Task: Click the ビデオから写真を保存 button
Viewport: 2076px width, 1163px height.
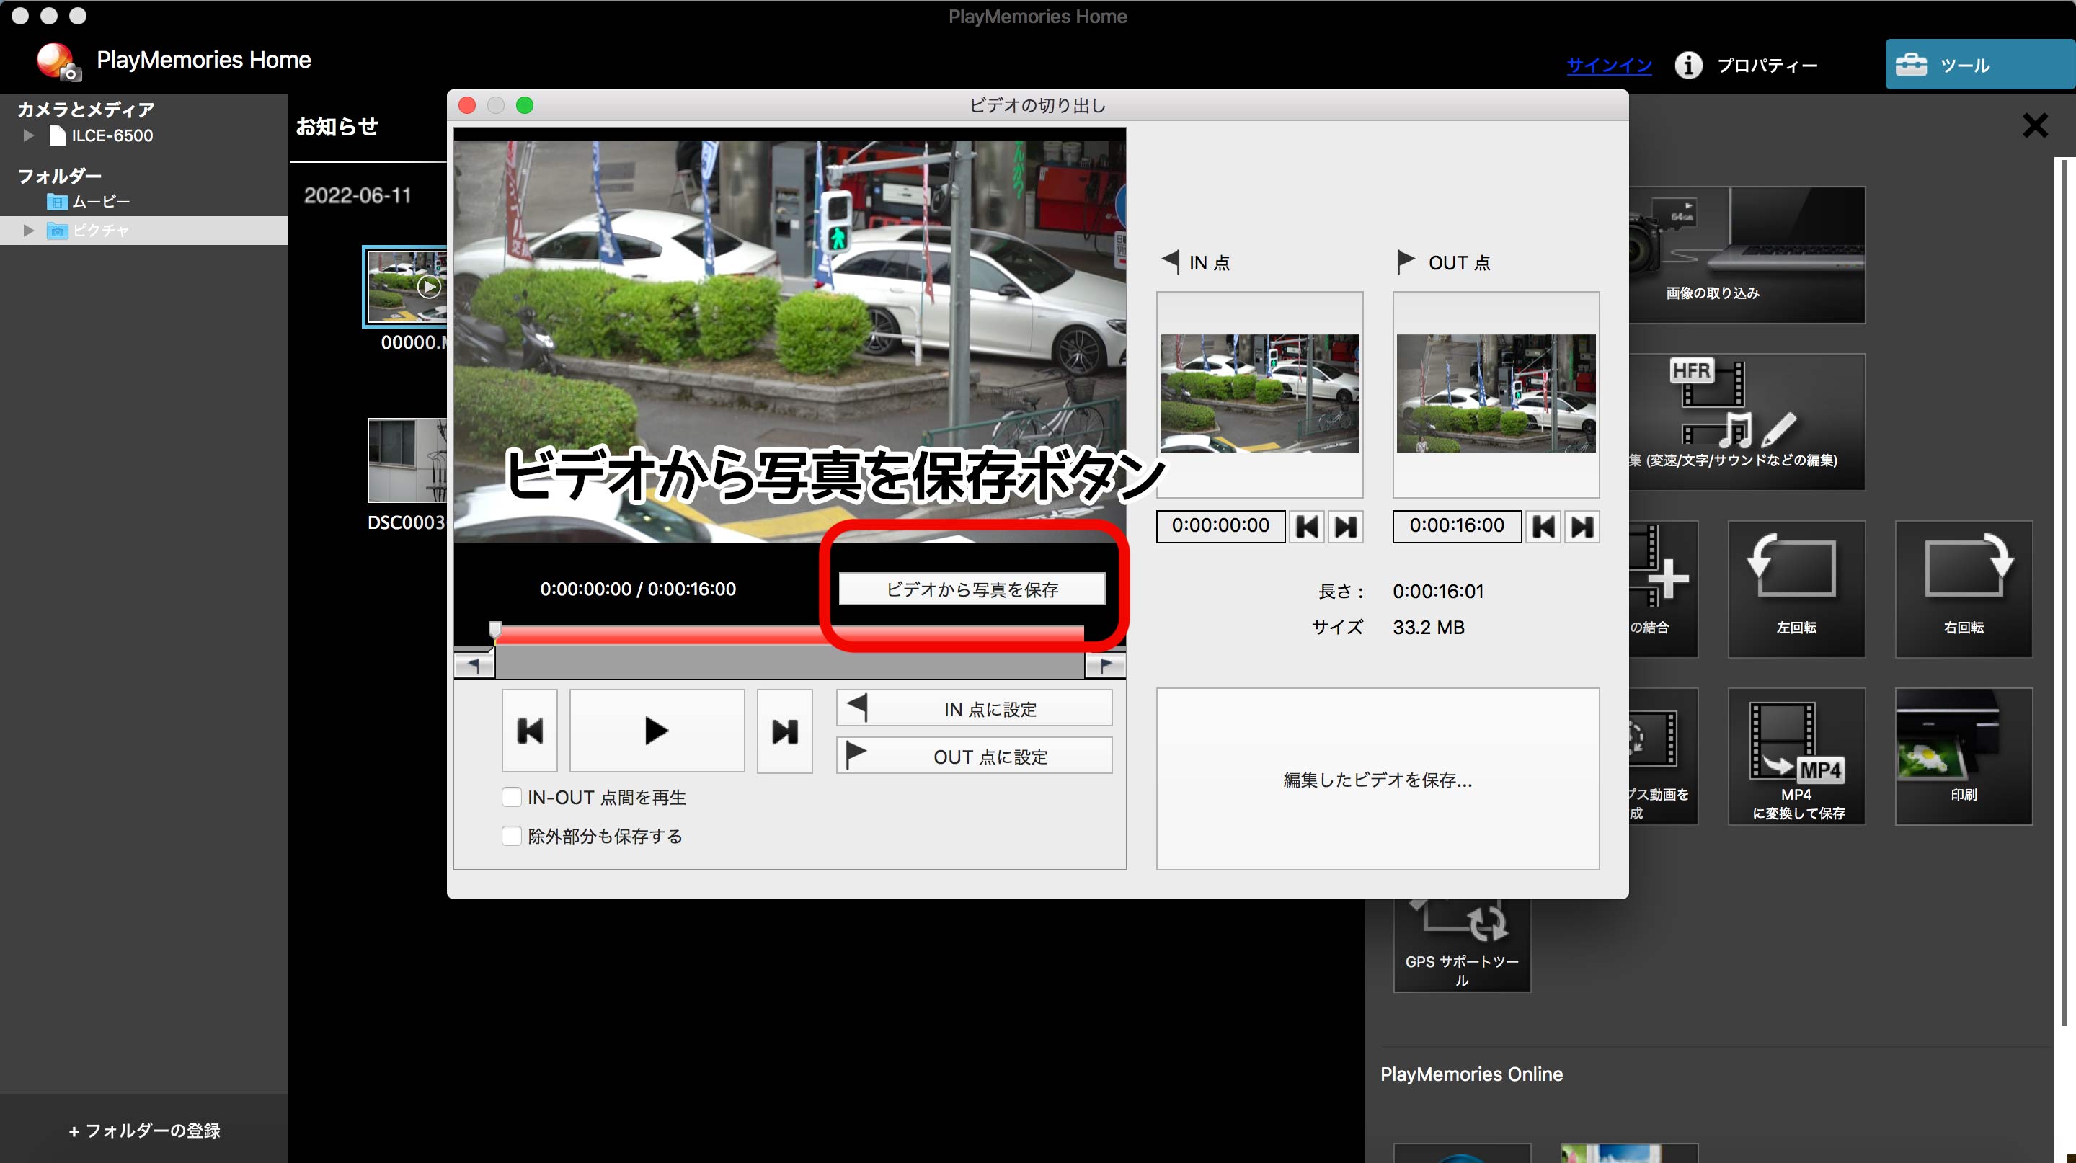Action: 972,589
